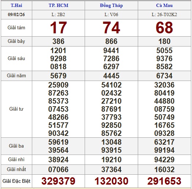
Task: Select the number 90342
Action: (58, 133)
